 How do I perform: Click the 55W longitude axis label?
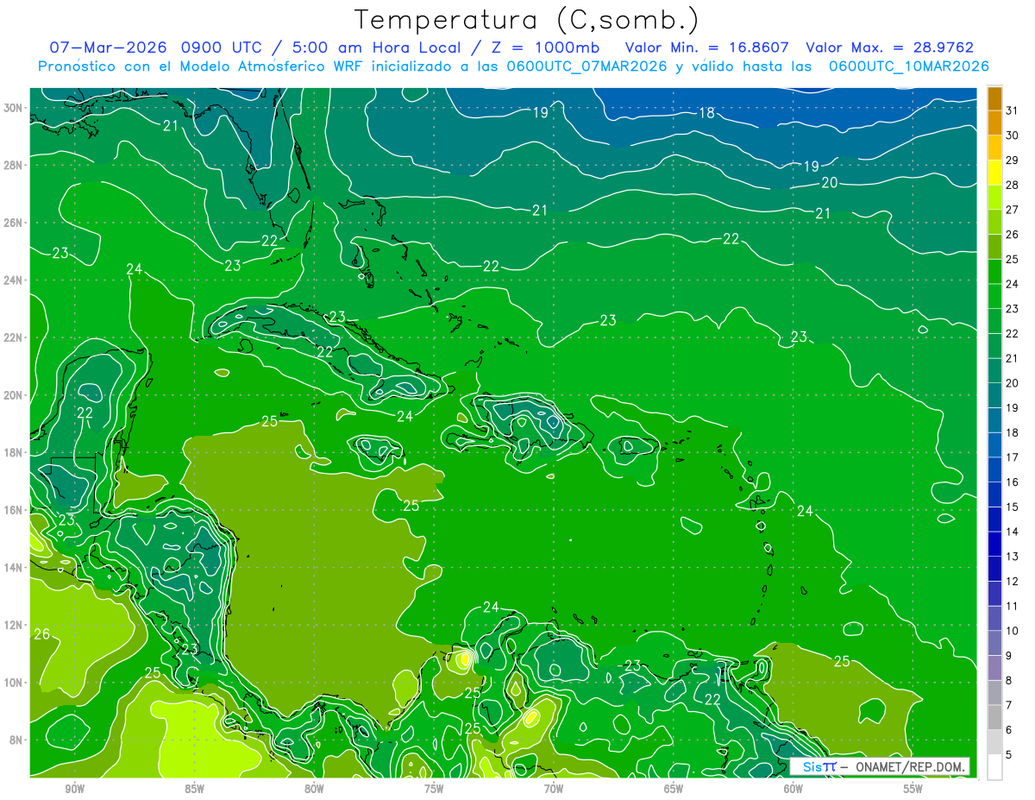pyautogui.click(x=913, y=789)
